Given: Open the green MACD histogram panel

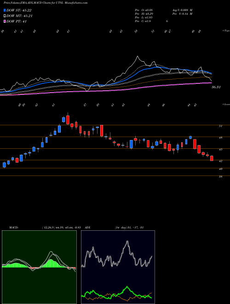Looking at the screenshot, I should pyautogui.click(x=39, y=267).
